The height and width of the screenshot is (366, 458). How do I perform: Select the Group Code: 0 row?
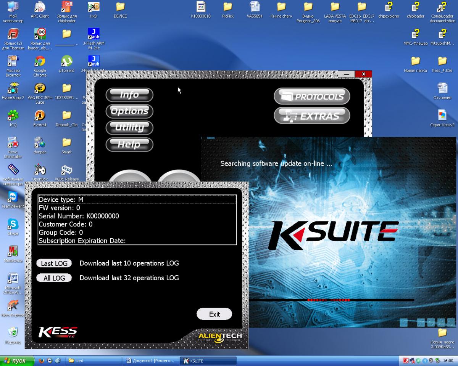(137, 233)
